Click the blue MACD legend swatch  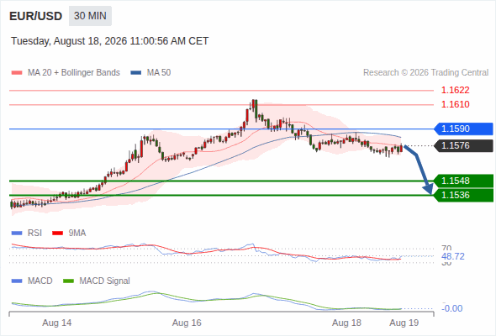point(17,281)
